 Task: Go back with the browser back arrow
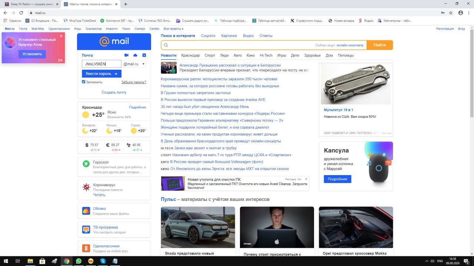click(x=5, y=13)
